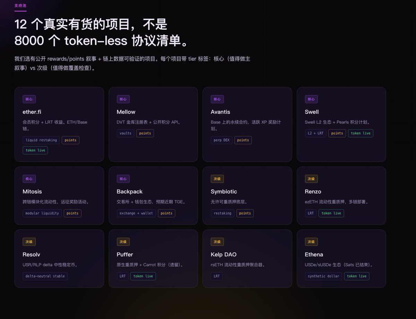
Task: Select the Symbiotic card title
Action: 224,191
